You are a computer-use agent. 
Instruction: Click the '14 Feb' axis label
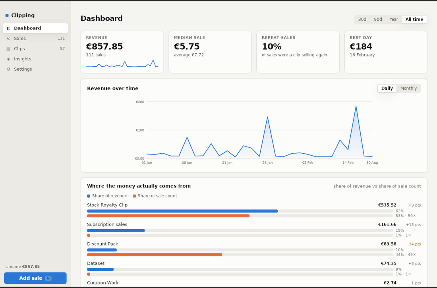point(348,163)
